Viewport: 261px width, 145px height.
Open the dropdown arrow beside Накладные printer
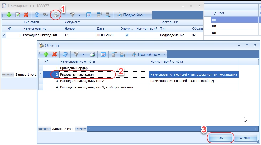(x=63, y=15)
